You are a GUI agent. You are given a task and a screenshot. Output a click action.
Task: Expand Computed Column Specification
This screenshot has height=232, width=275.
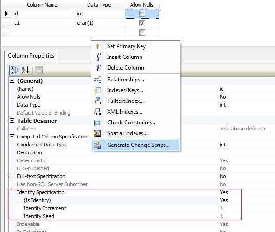pyautogui.click(x=12, y=137)
